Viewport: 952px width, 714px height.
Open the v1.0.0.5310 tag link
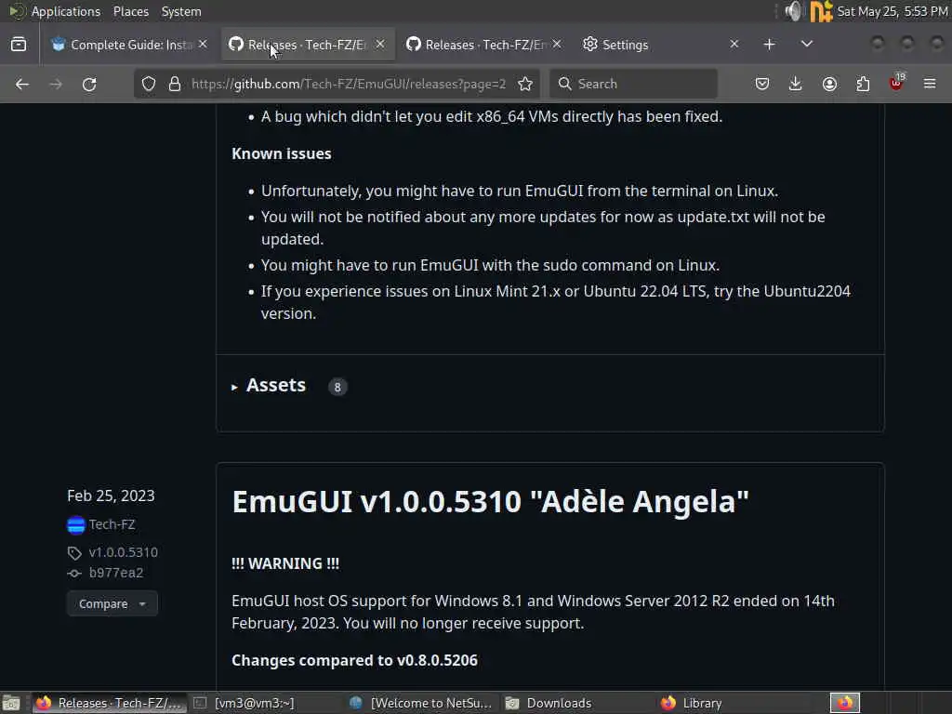click(x=124, y=552)
